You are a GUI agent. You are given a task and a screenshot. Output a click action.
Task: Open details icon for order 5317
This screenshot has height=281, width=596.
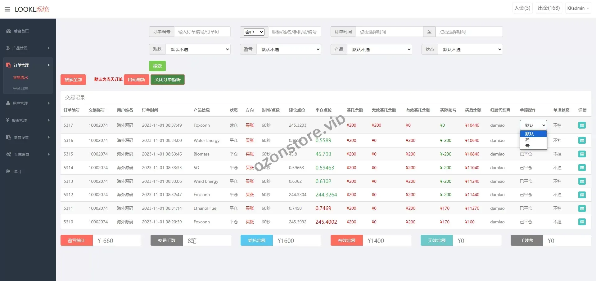[582, 125]
